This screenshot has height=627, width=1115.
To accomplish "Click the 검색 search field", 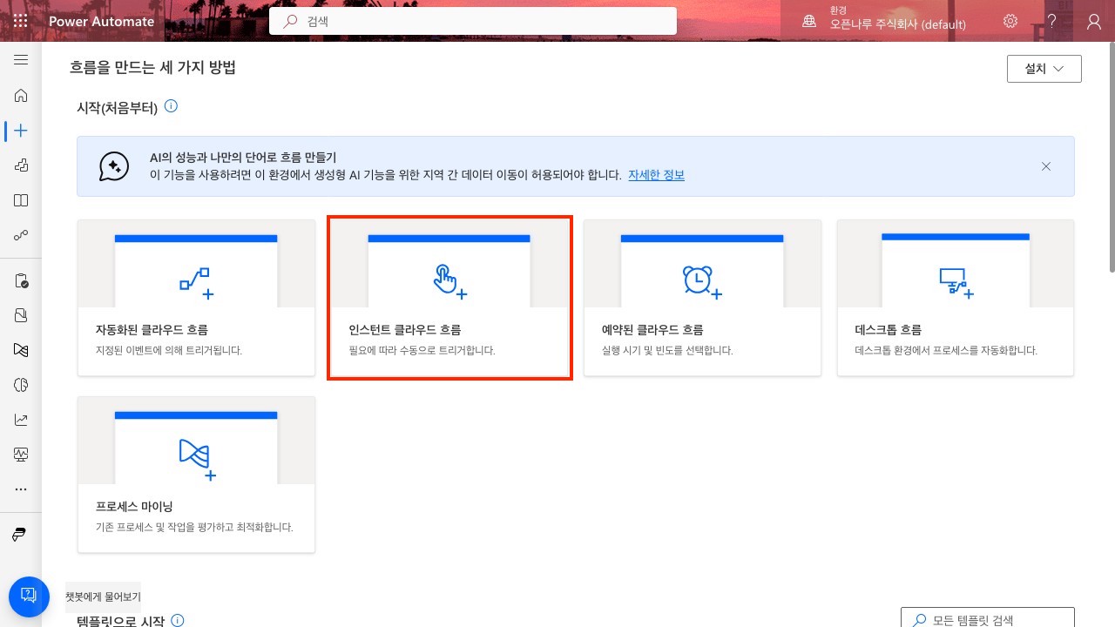I will 472,21.
